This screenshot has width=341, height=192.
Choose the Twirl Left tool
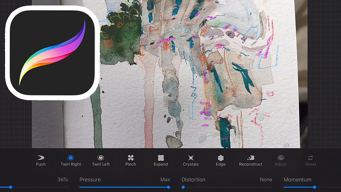[x=101, y=160]
